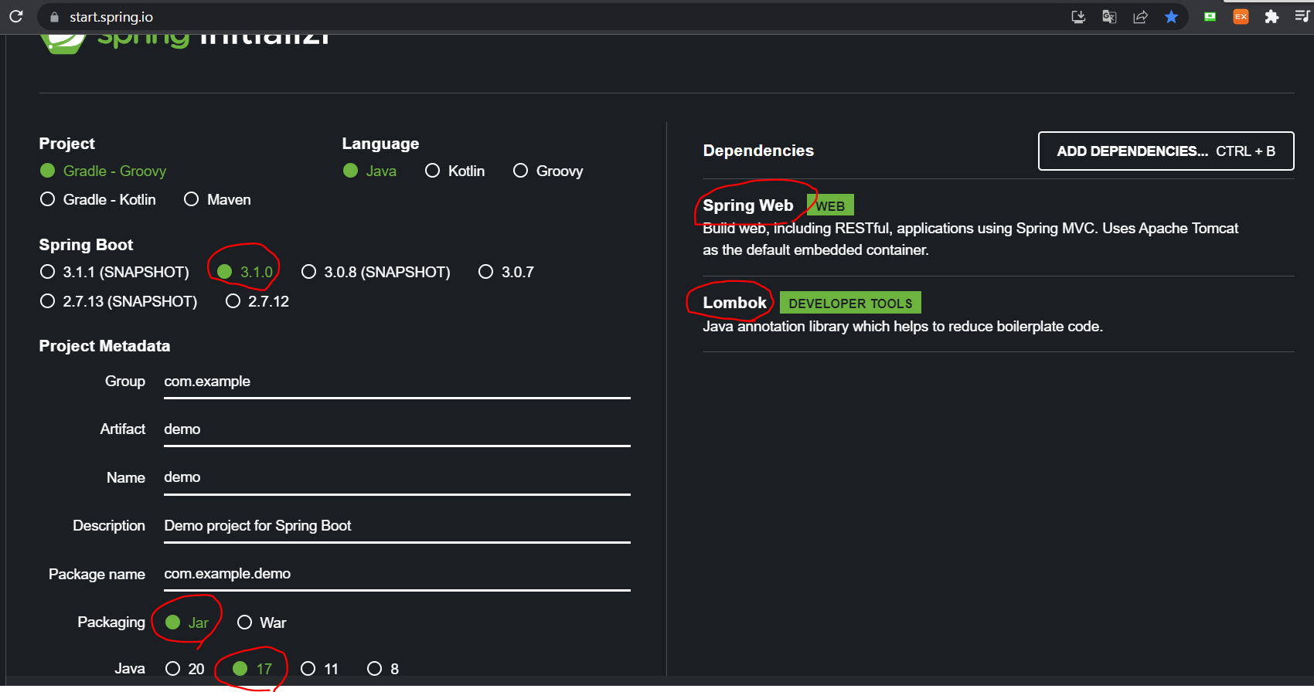This screenshot has height=692, width=1314.
Task: Select Spring Boot 3.1.1 (SNAPSHOT)
Action: (x=114, y=272)
